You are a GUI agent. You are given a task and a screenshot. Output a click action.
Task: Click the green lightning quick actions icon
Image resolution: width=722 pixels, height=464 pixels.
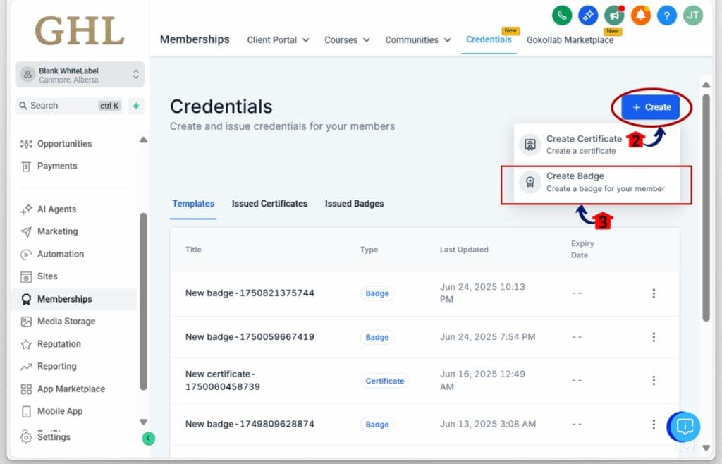pos(136,106)
